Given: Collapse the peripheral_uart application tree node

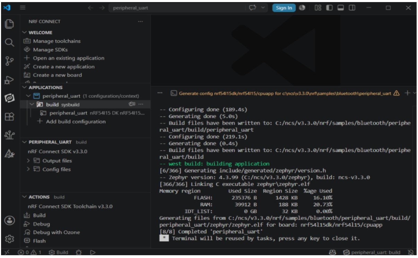Looking at the screenshot, I should (x=29, y=96).
